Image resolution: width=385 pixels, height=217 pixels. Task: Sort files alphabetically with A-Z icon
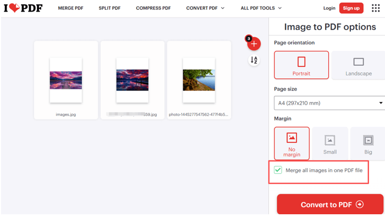tap(254, 60)
